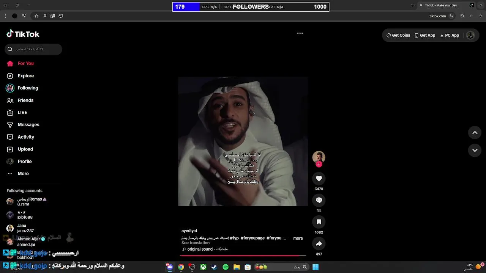Open the video comments bubble icon
The height and width of the screenshot is (273, 486).
(319, 200)
